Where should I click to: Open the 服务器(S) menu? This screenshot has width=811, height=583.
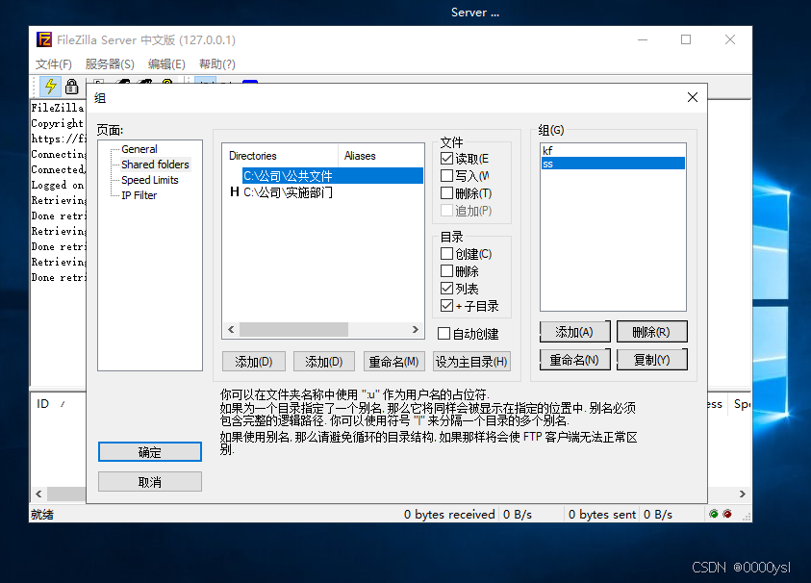[110, 64]
